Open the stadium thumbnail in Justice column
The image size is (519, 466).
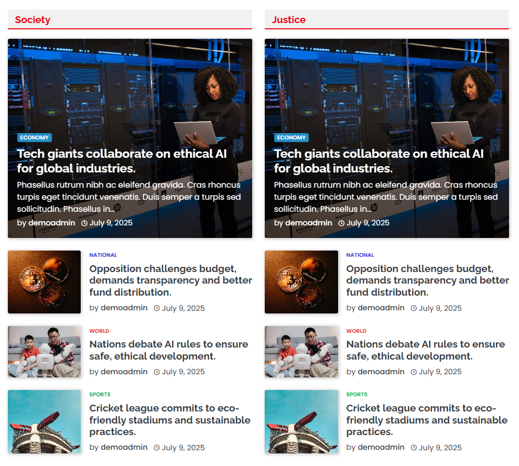click(301, 421)
